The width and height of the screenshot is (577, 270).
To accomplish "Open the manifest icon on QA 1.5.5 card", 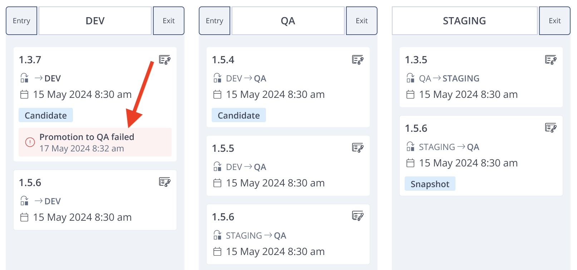I will coord(357,147).
